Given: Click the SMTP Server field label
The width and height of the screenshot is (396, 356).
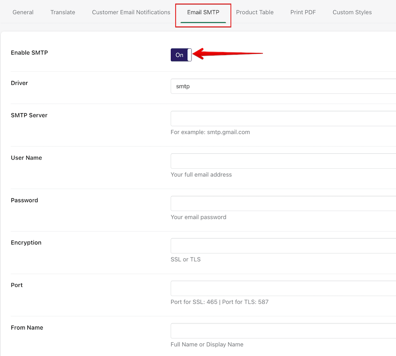Looking at the screenshot, I should pyautogui.click(x=29, y=115).
